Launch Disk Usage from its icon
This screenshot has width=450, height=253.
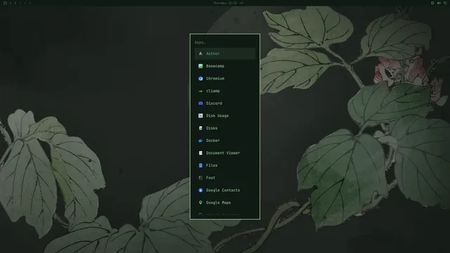[x=200, y=115]
